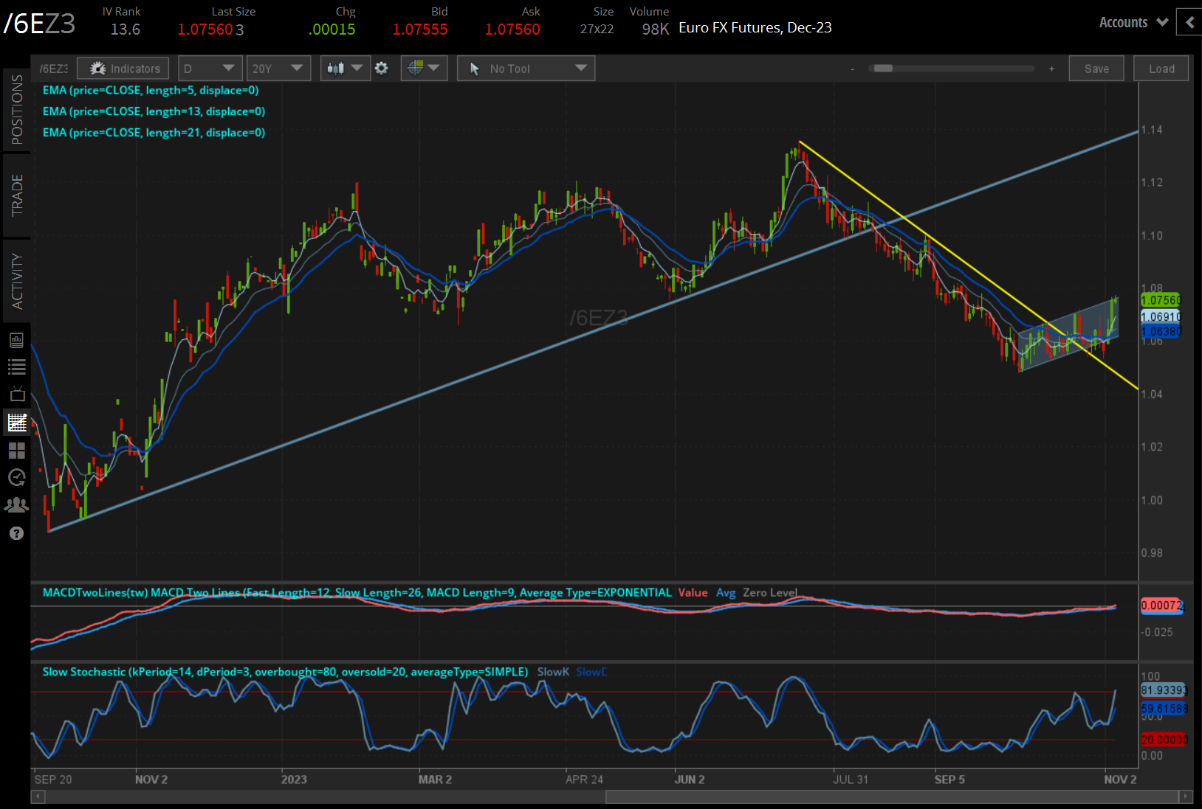Select EMA length=21 study label
This screenshot has height=809, width=1202.
[x=154, y=133]
